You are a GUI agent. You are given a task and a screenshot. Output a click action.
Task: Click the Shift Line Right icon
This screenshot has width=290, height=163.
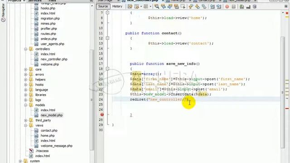(x=219, y=6)
